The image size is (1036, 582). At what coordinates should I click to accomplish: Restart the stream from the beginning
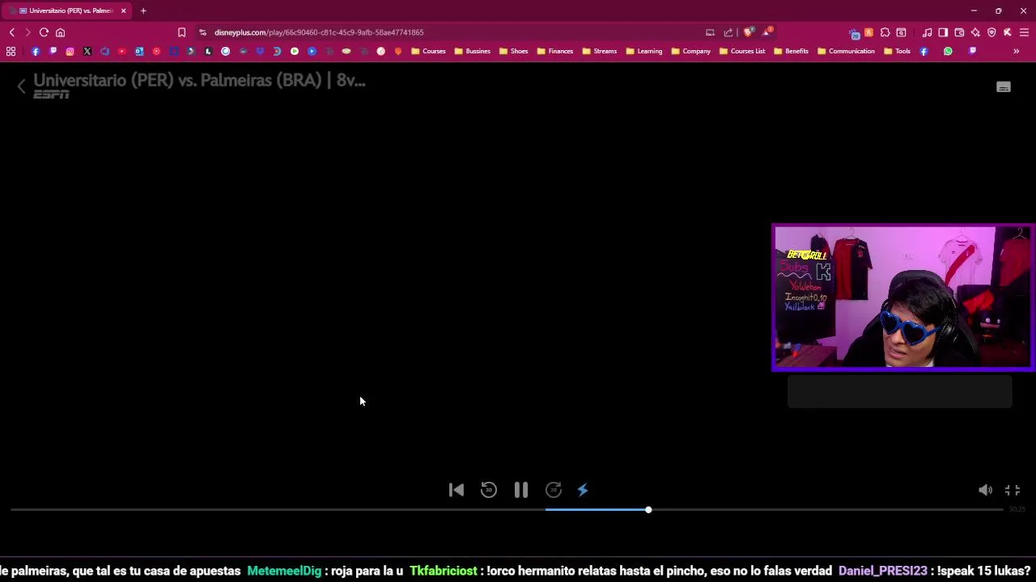[456, 490]
